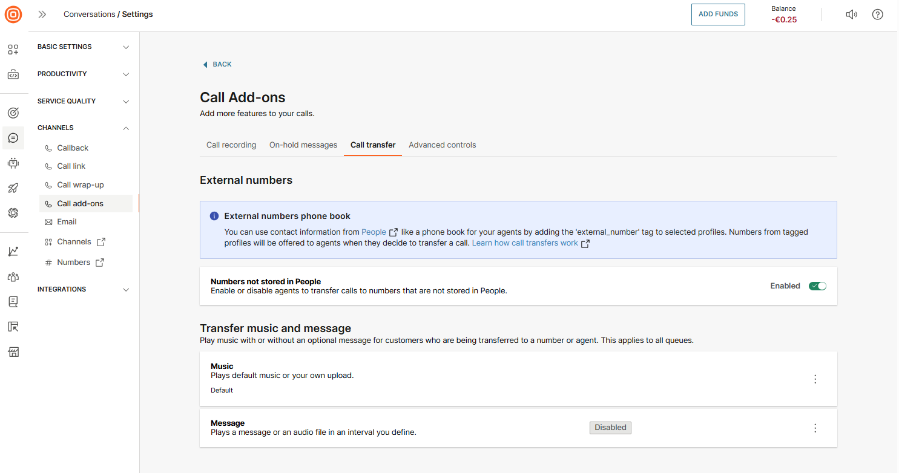Switch to the Advanced controls tab

442,145
